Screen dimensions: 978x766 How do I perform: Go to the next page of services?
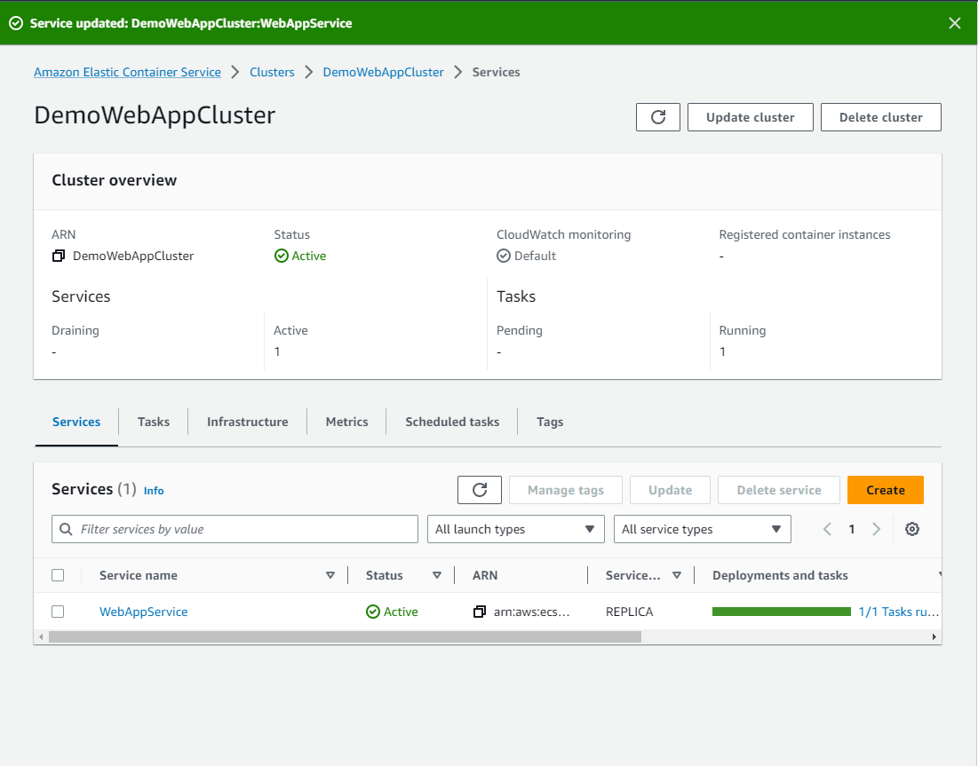876,528
